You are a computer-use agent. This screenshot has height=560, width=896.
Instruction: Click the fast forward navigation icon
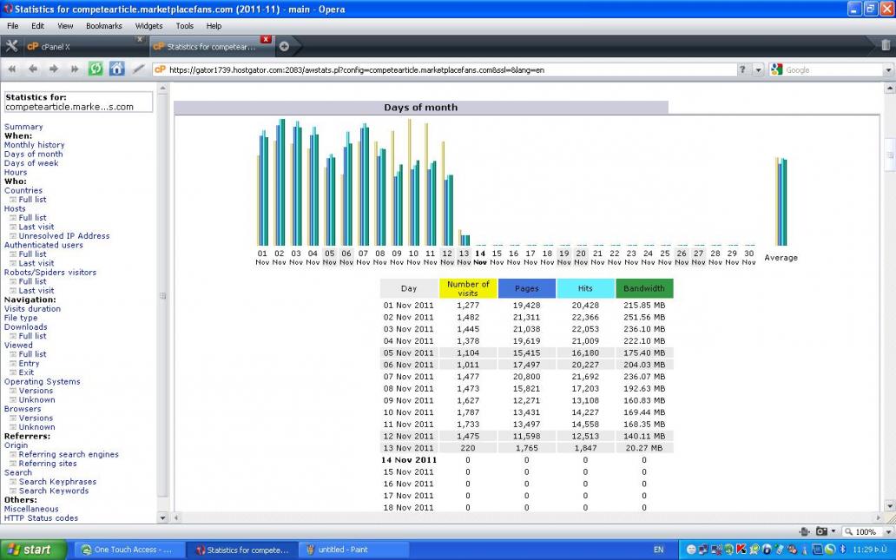(x=75, y=69)
